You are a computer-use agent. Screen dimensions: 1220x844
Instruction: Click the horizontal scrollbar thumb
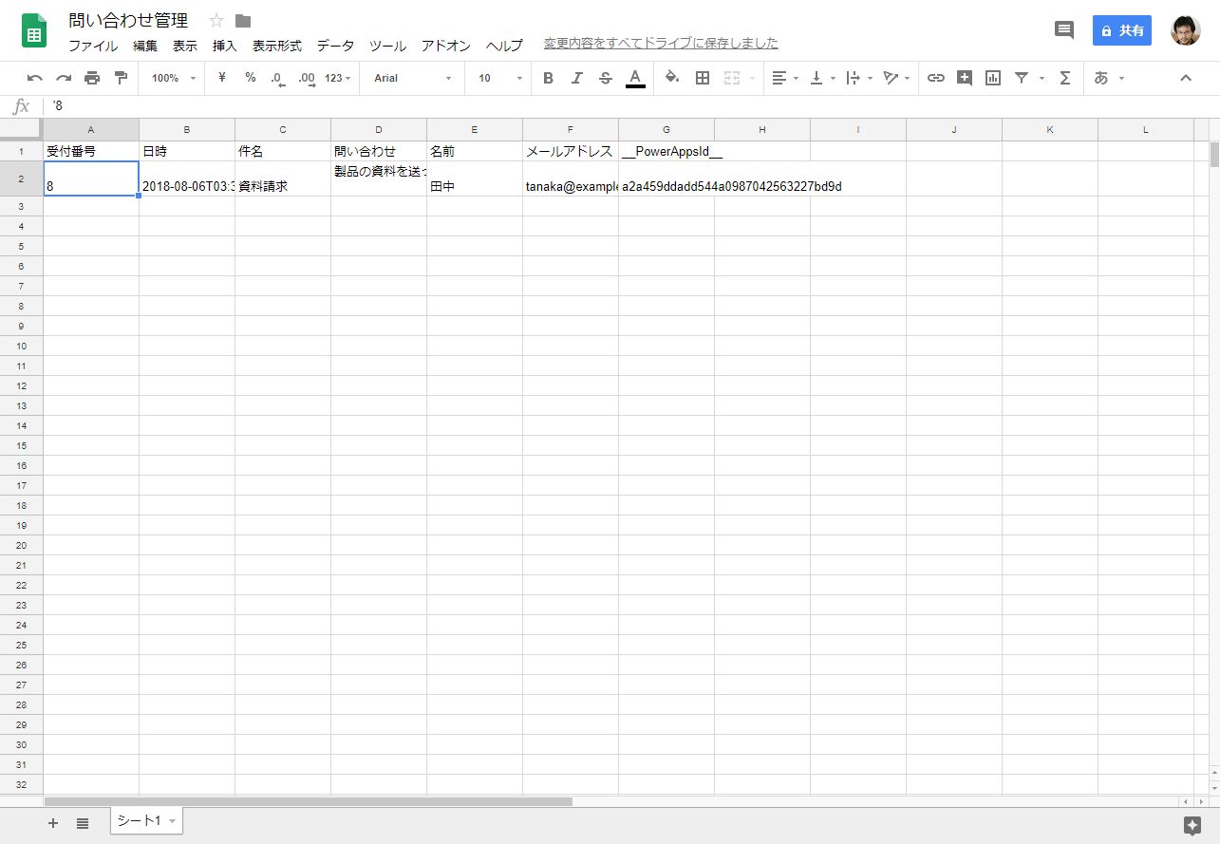click(x=309, y=802)
